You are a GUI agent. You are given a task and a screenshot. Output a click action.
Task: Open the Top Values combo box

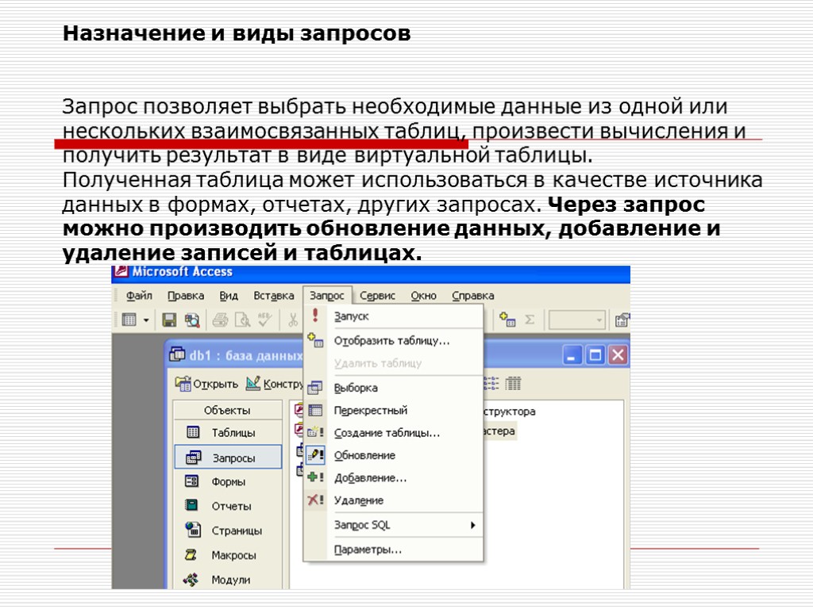click(576, 320)
